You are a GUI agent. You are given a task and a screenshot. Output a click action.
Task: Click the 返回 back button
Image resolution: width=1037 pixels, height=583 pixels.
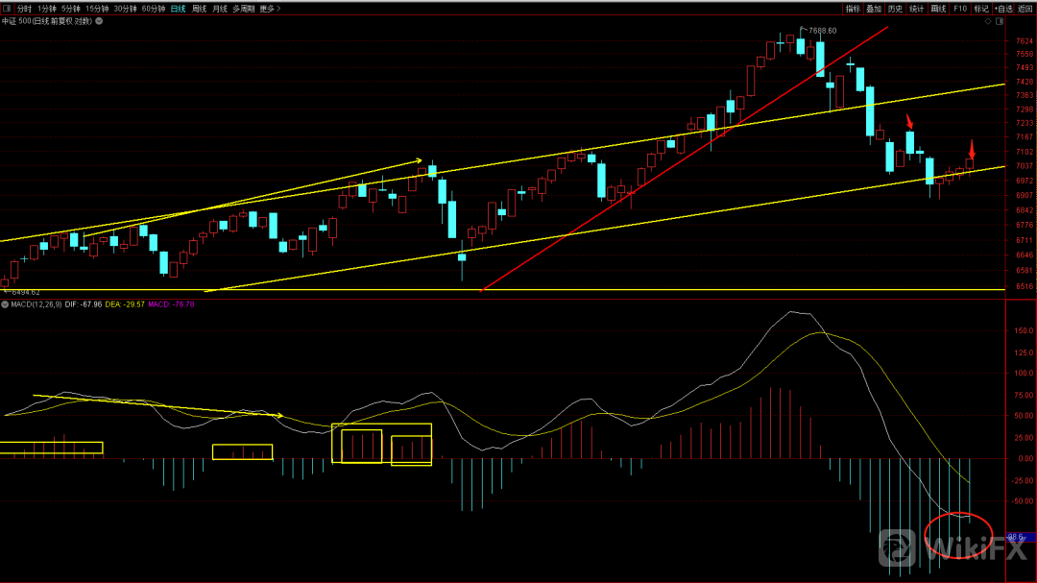click(1025, 9)
